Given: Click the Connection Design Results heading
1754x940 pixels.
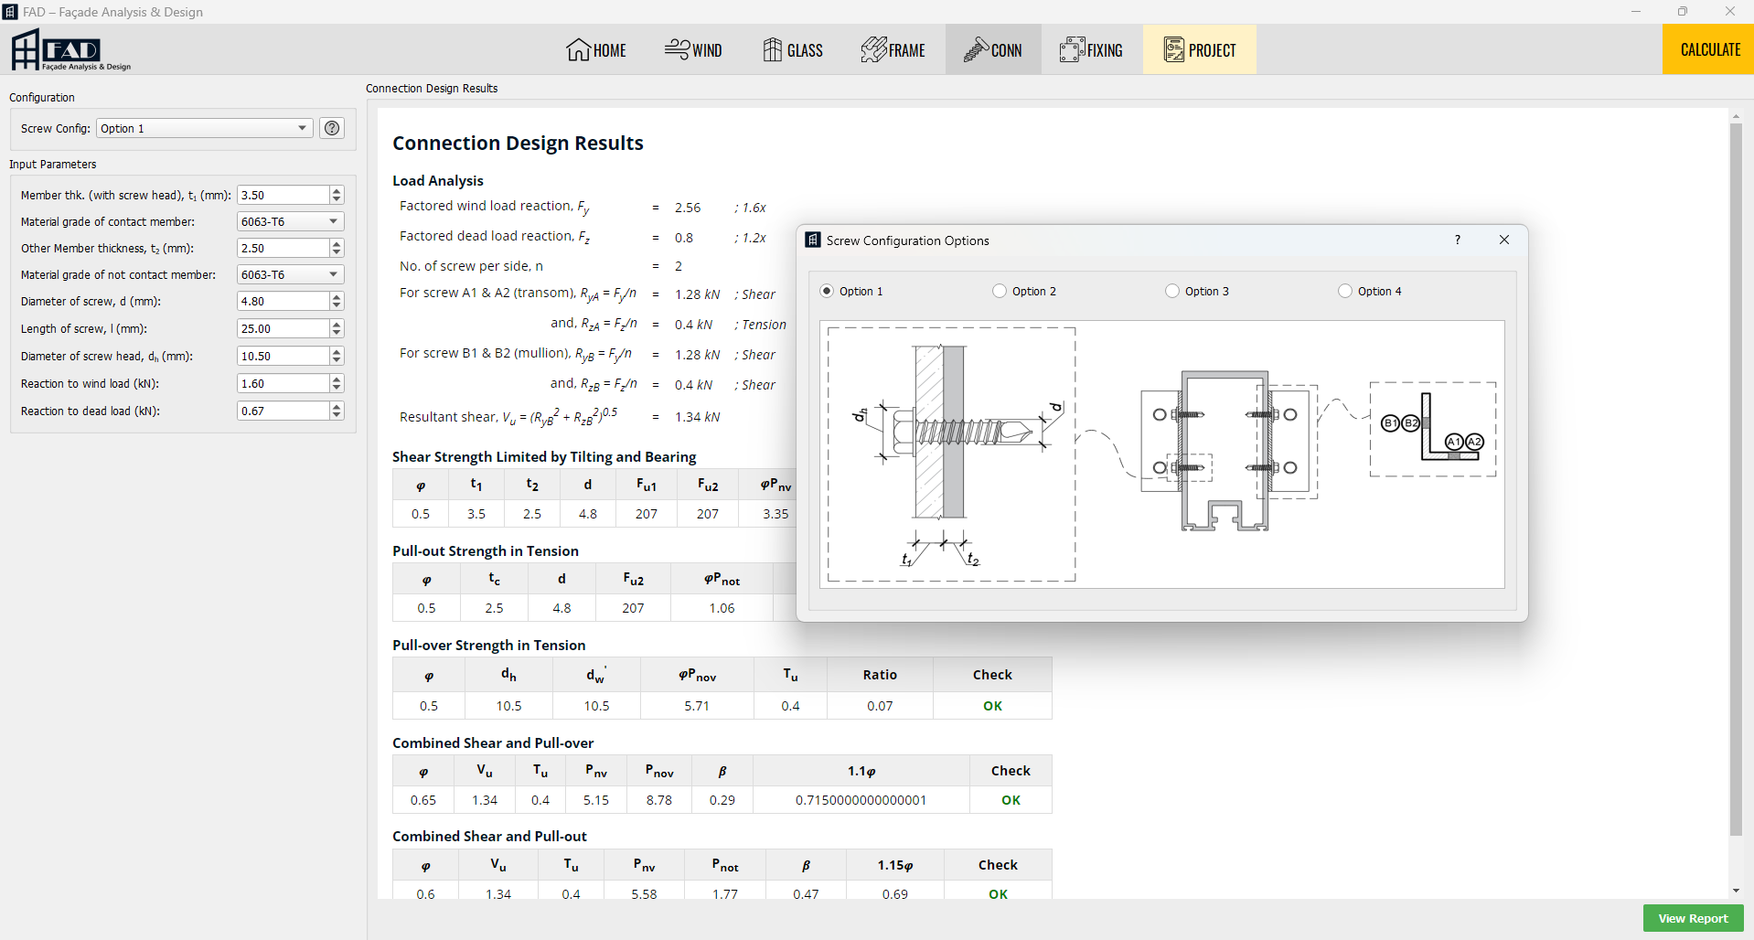Looking at the screenshot, I should 518,143.
